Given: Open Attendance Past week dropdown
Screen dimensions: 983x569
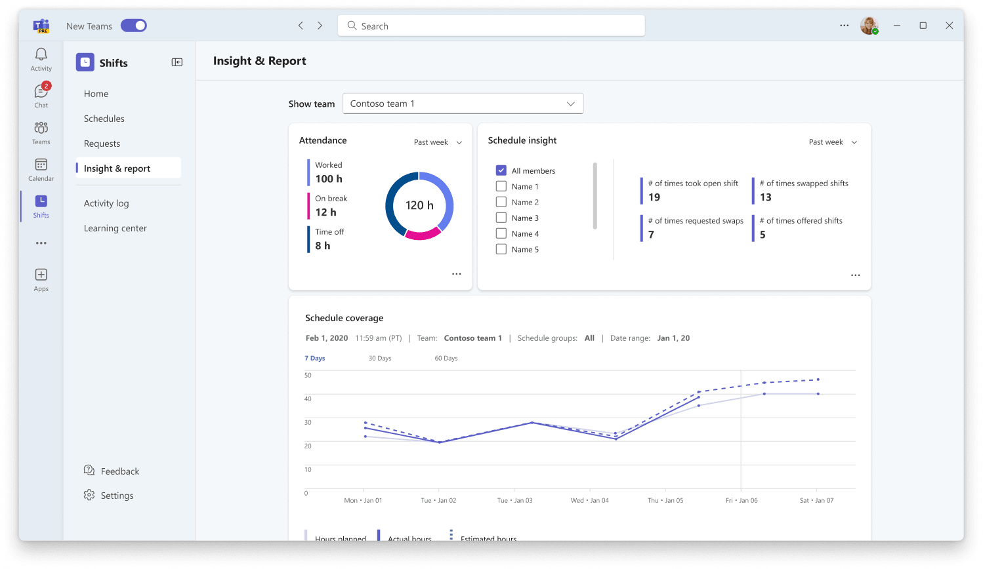Looking at the screenshot, I should (x=438, y=142).
